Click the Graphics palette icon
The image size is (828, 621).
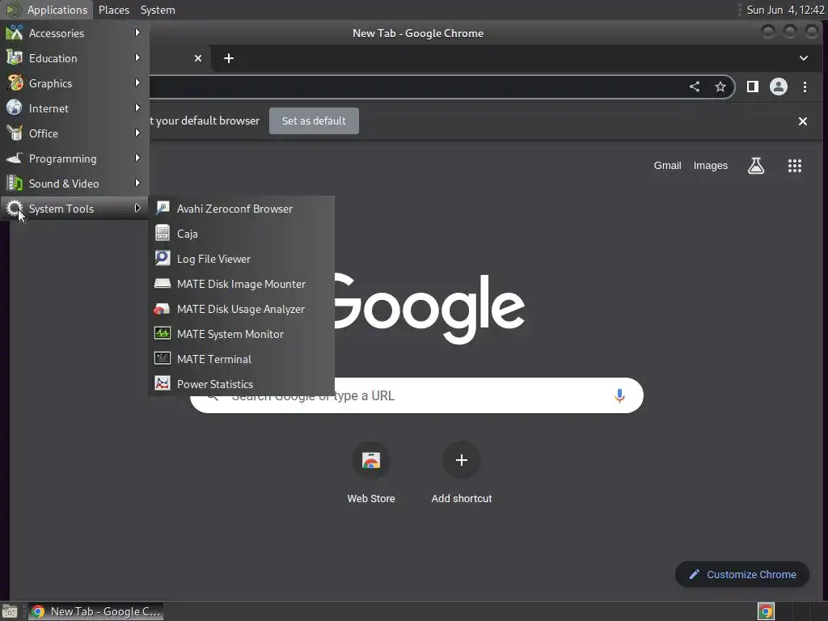click(15, 83)
